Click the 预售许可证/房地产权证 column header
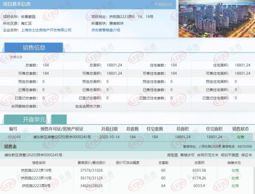This screenshot has height=194, width=255. (62, 129)
